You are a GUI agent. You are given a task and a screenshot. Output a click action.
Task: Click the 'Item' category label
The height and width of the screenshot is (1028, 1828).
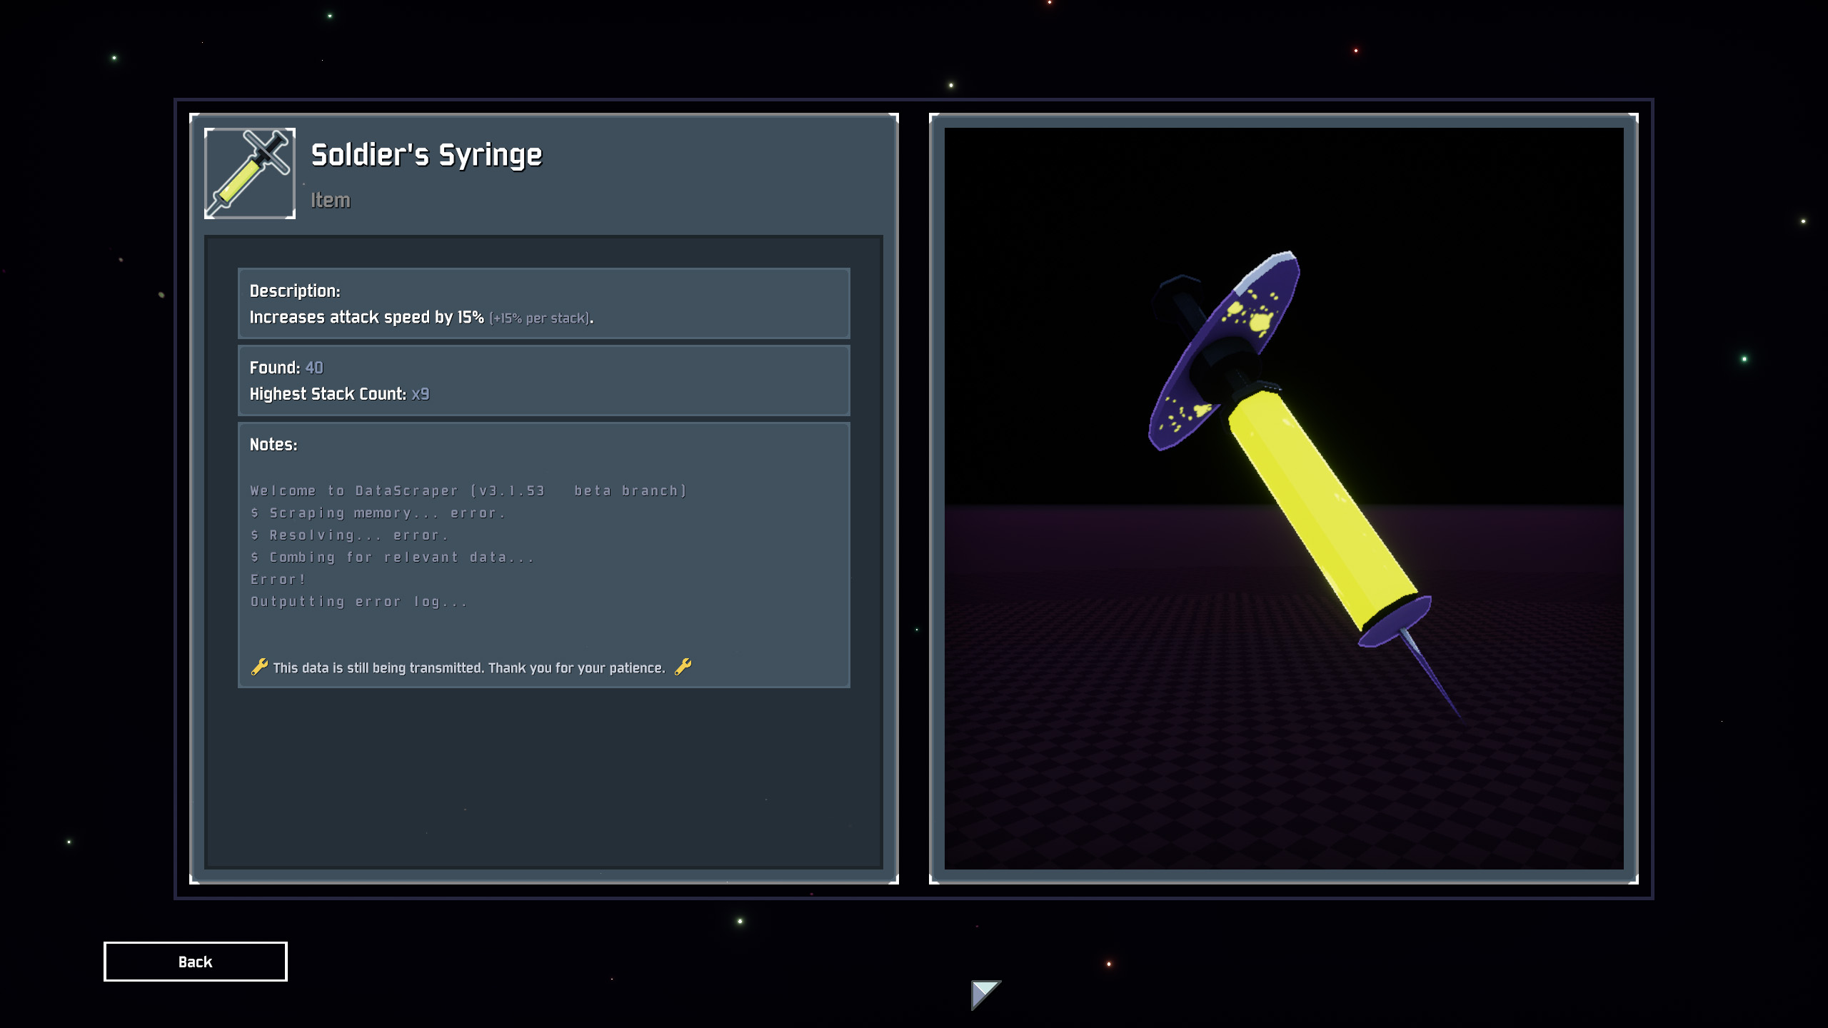point(331,201)
